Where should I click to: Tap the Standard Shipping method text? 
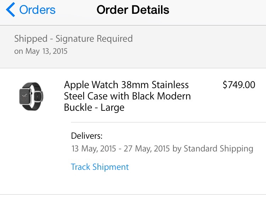[x=218, y=149]
